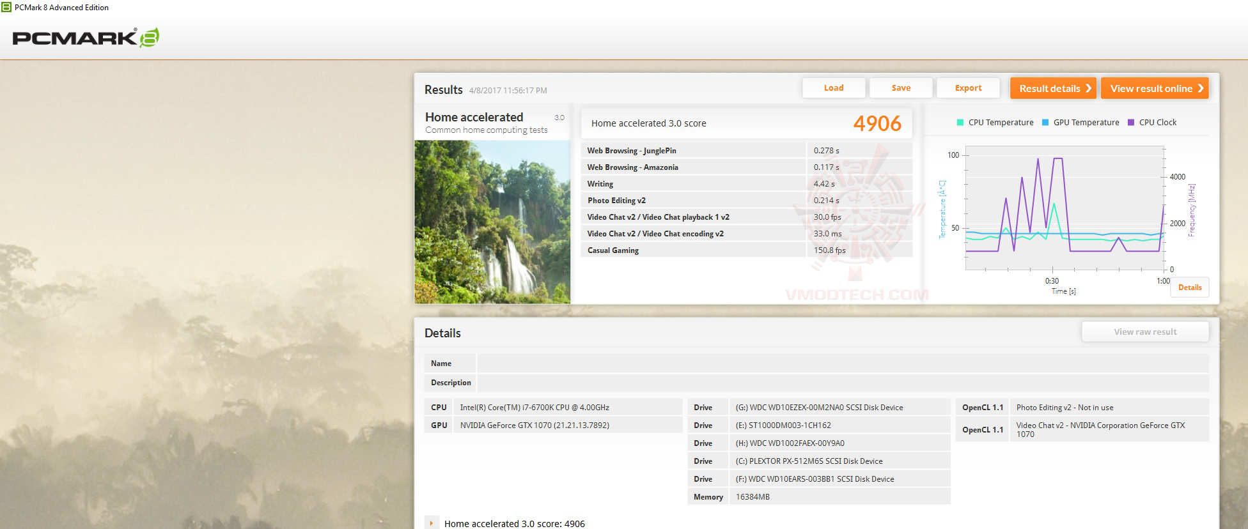Click the 150.8 fps result value
This screenshot has width=1248, height=529.
(x=830, y=250)
